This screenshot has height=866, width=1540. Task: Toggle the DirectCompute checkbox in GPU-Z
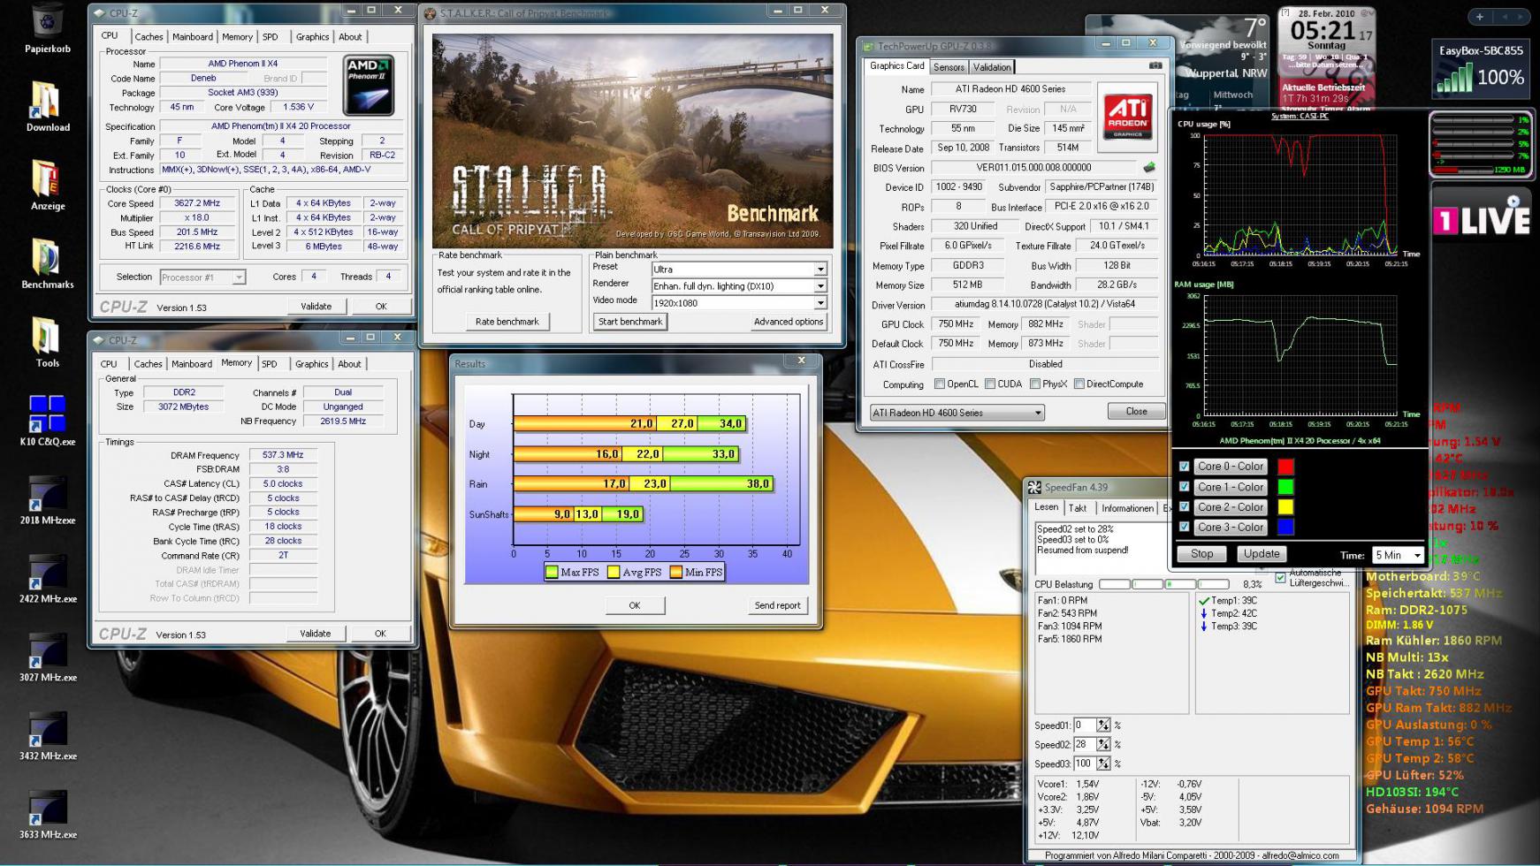[x=1079, y=384]
